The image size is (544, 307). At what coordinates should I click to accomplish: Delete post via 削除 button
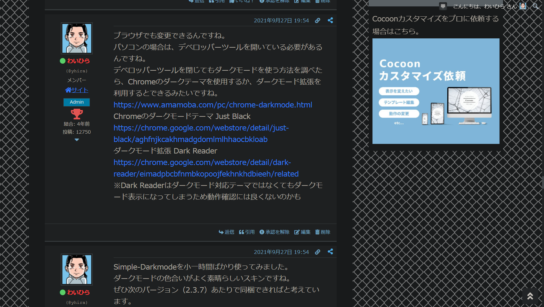(323, 232)
